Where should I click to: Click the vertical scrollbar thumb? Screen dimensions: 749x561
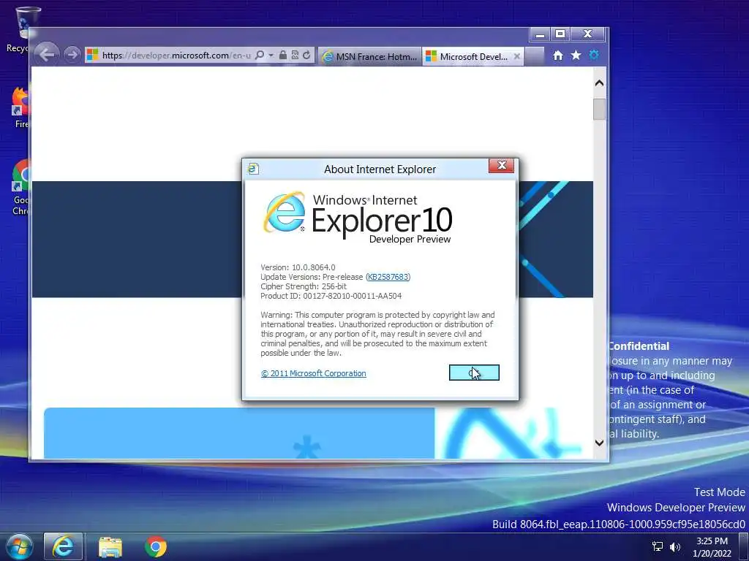(600, 110)
